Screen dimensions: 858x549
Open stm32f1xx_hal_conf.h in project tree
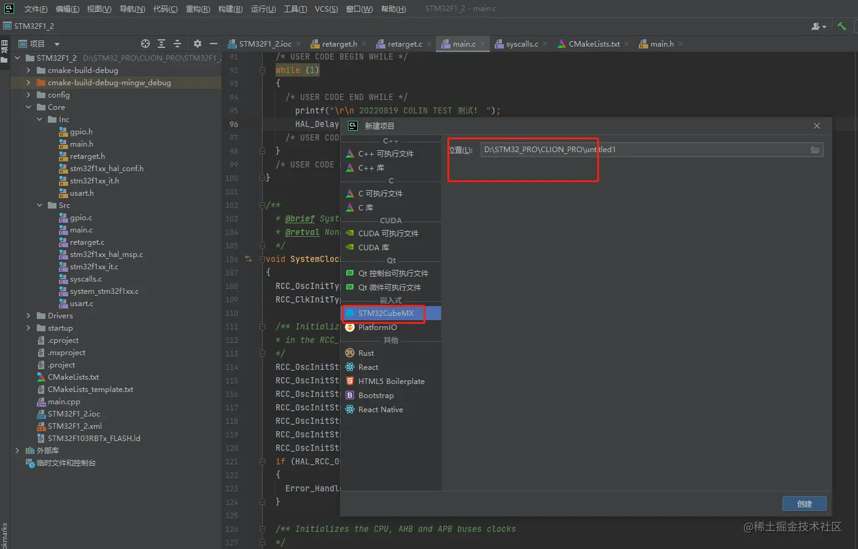106,169
